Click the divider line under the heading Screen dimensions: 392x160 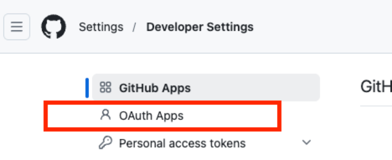376,106
